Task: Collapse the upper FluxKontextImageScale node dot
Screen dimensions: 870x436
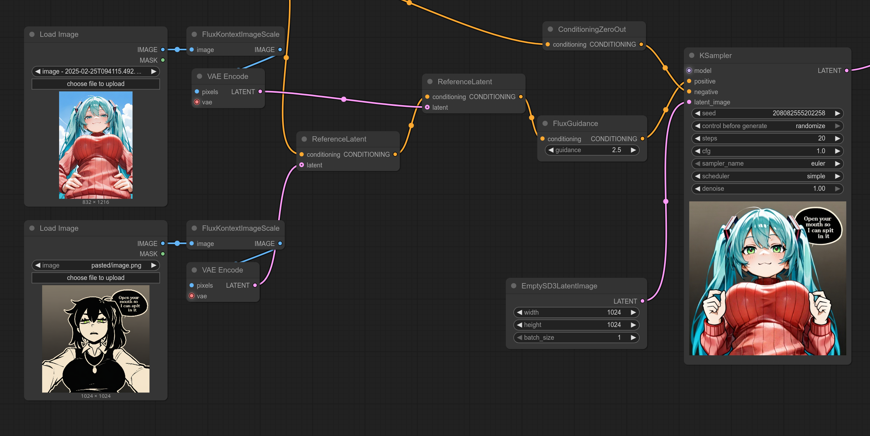Action: point(194,34)
